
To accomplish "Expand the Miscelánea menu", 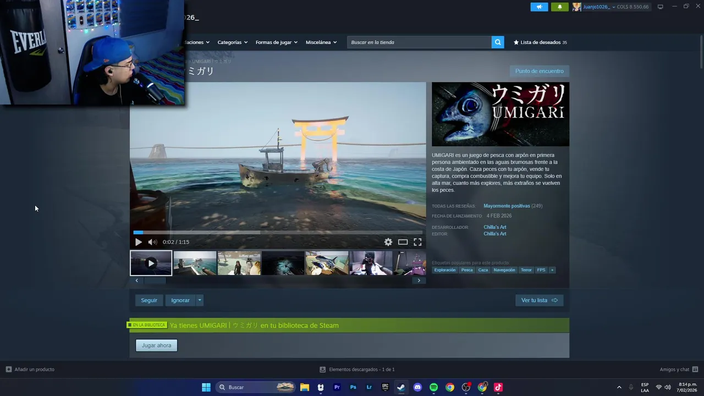I will [321, 42].
